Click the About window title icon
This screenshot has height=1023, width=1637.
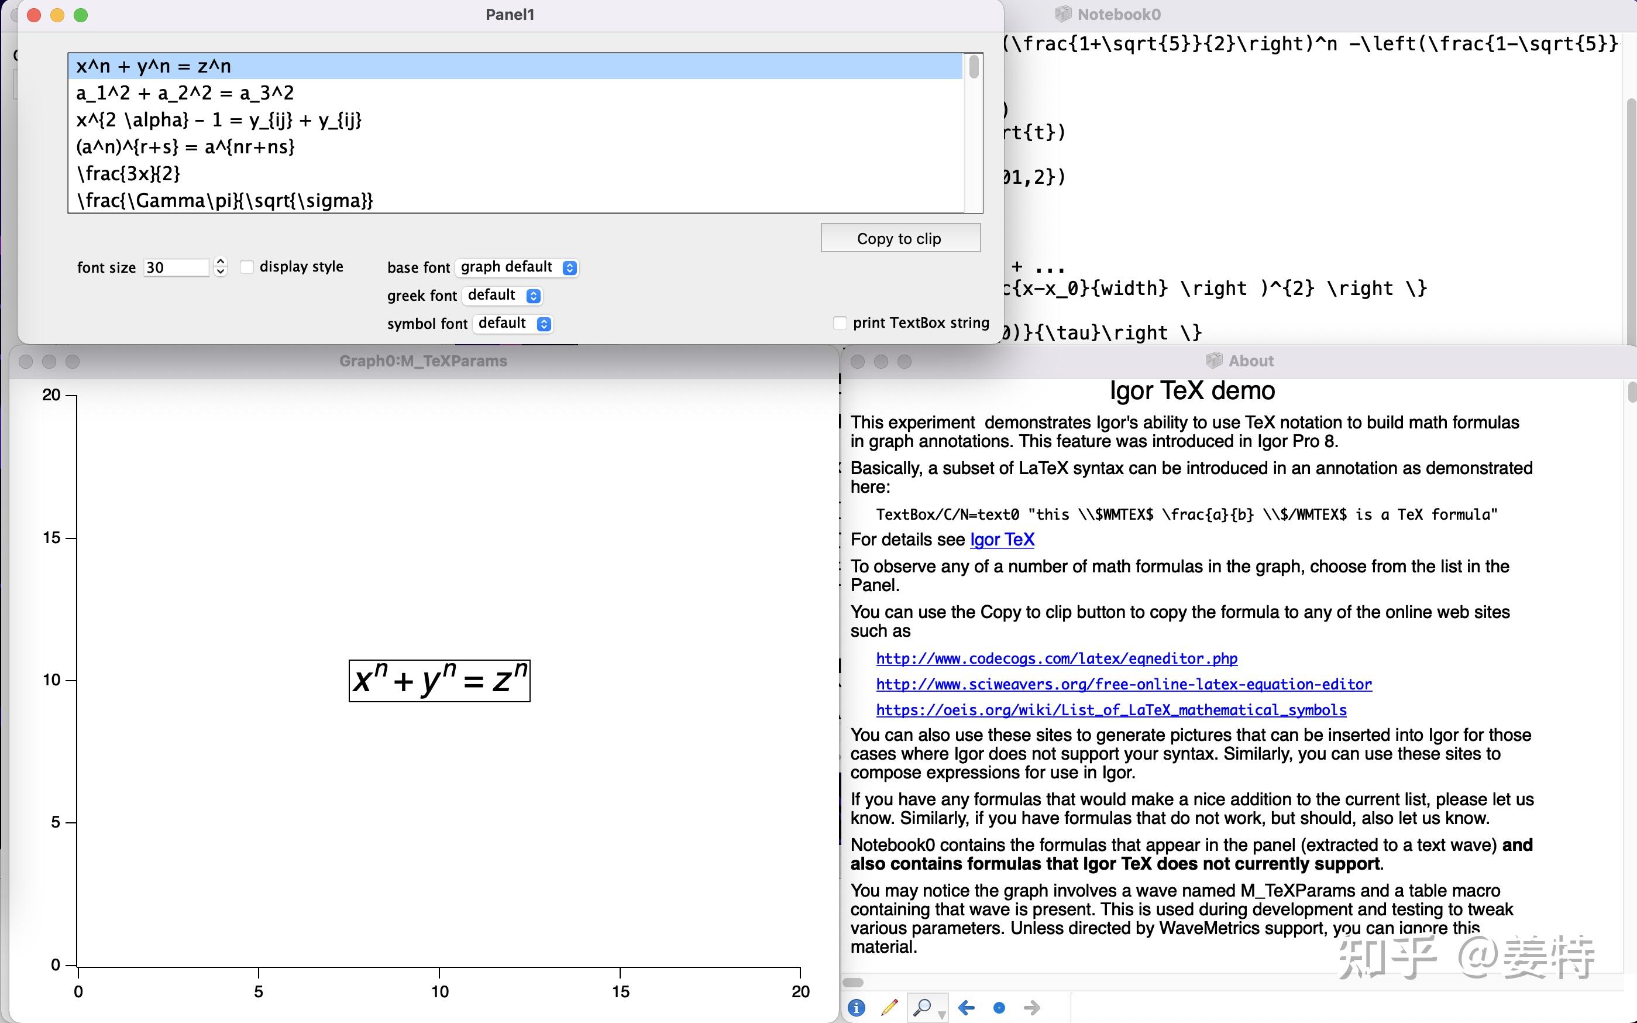pos(1215,361)
